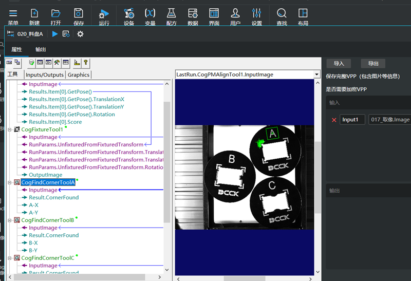Click the ruler measurement toolbar icon
This screenshot has width=411, height=281.
[77, 62]
